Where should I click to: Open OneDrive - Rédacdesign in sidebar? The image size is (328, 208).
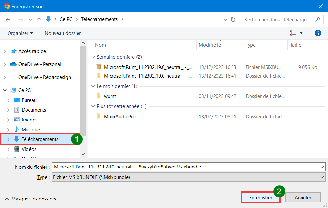(44, 77)
